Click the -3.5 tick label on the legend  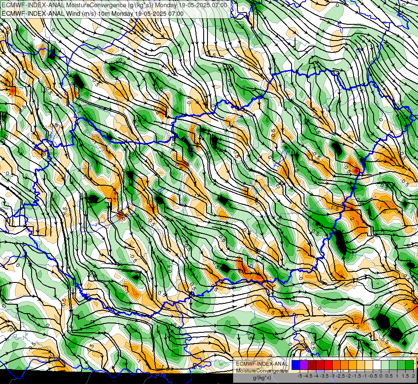324,376
